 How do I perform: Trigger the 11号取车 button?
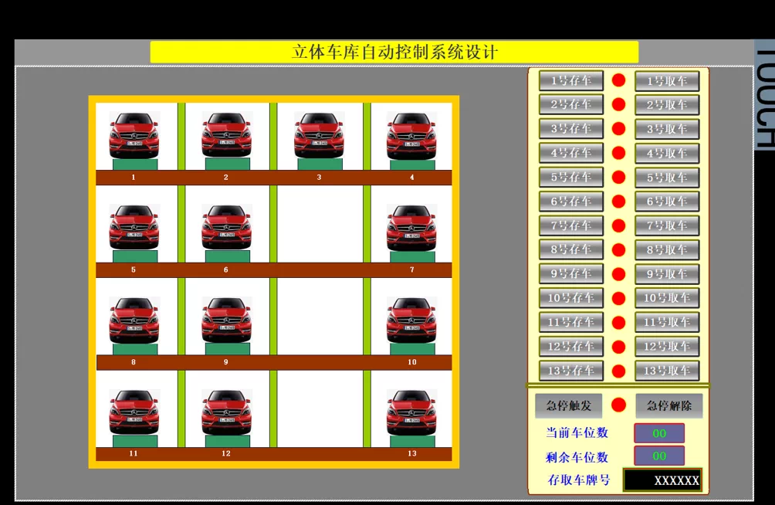[x=667, y=322]
